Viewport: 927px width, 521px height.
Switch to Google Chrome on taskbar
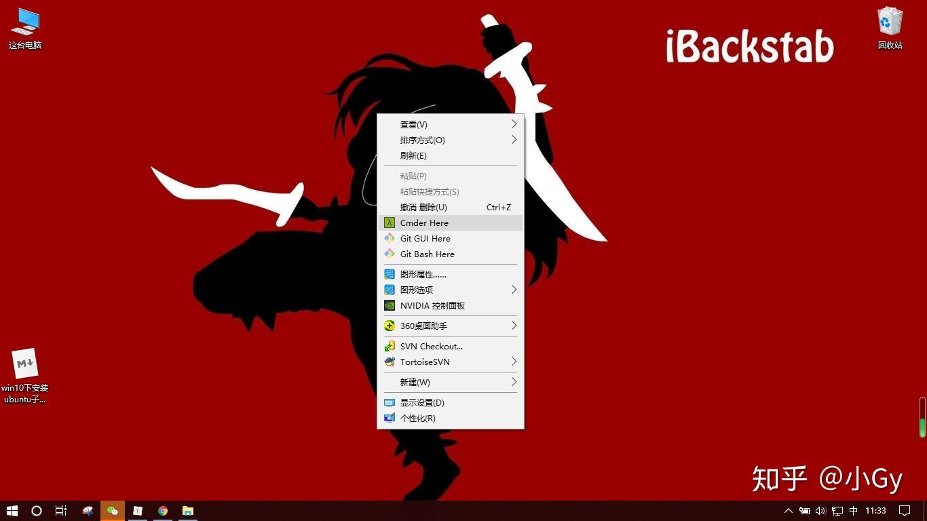click(163, 511)
